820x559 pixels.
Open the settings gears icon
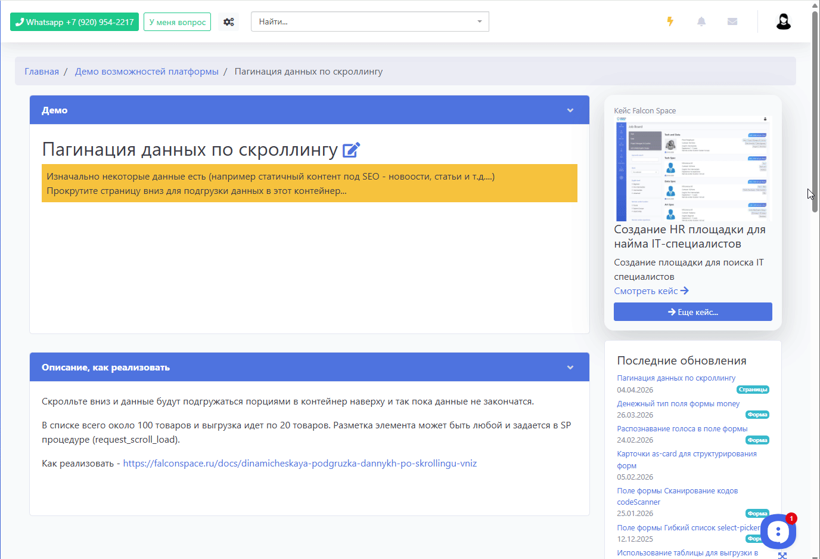point(229,22)
